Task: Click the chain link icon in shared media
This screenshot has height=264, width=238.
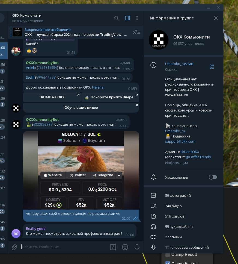Action: (153, 237)
